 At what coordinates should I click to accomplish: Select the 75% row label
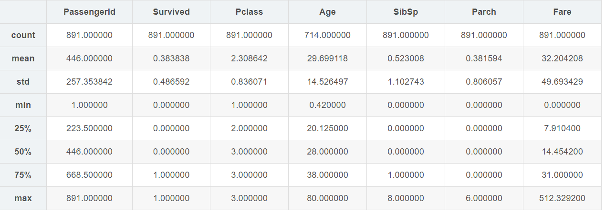23,175
